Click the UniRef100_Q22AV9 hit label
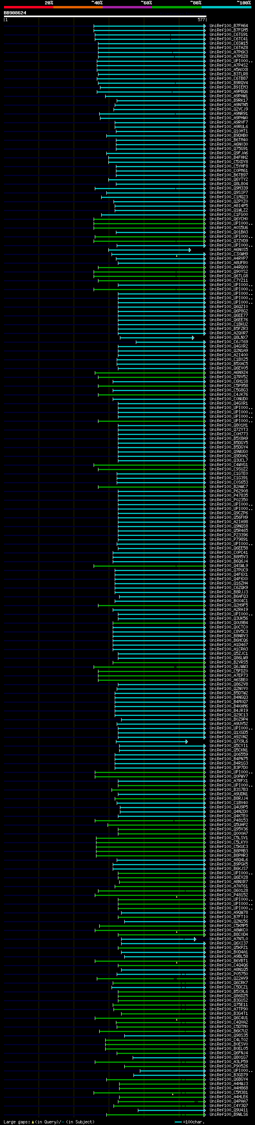The height and width of the screenshot is (1125, 255). pyautogui.click(x=228, y=978)
